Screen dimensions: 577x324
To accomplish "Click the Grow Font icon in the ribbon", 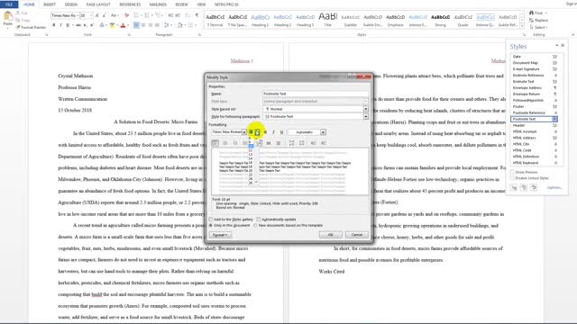I will pyautogui.click(x=97, y=15).
